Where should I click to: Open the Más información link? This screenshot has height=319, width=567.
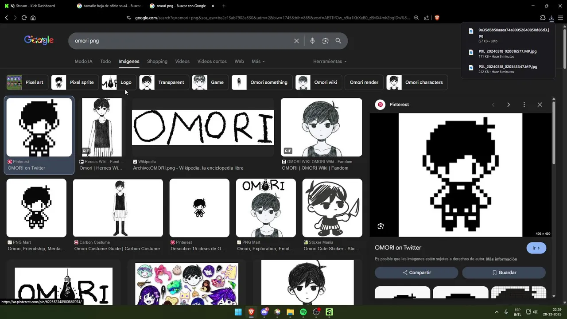[x=501, y=259]
